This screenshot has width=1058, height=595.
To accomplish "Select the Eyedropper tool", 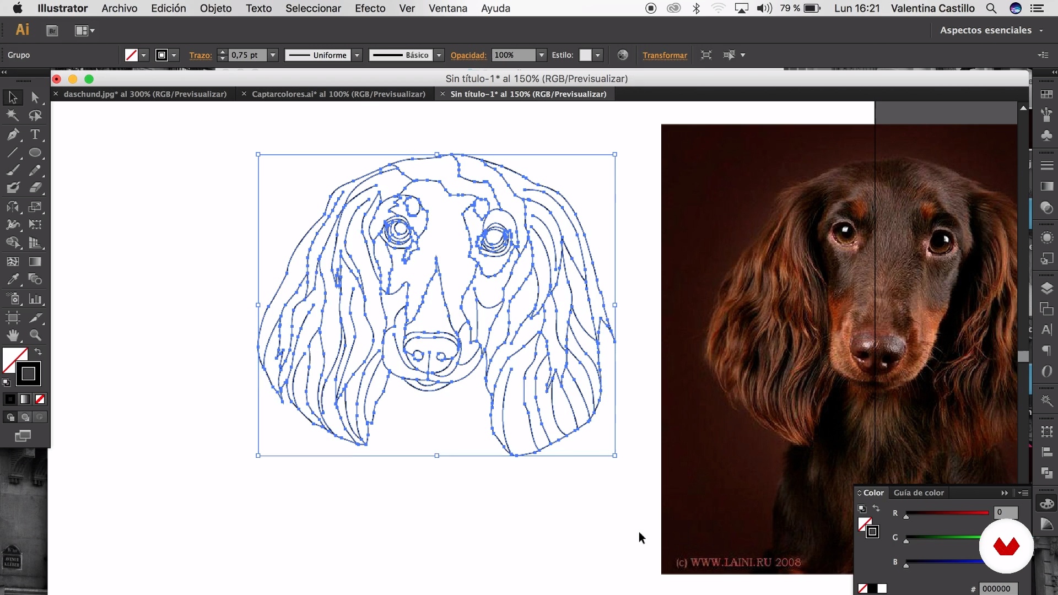I will [x=13, y=279].
